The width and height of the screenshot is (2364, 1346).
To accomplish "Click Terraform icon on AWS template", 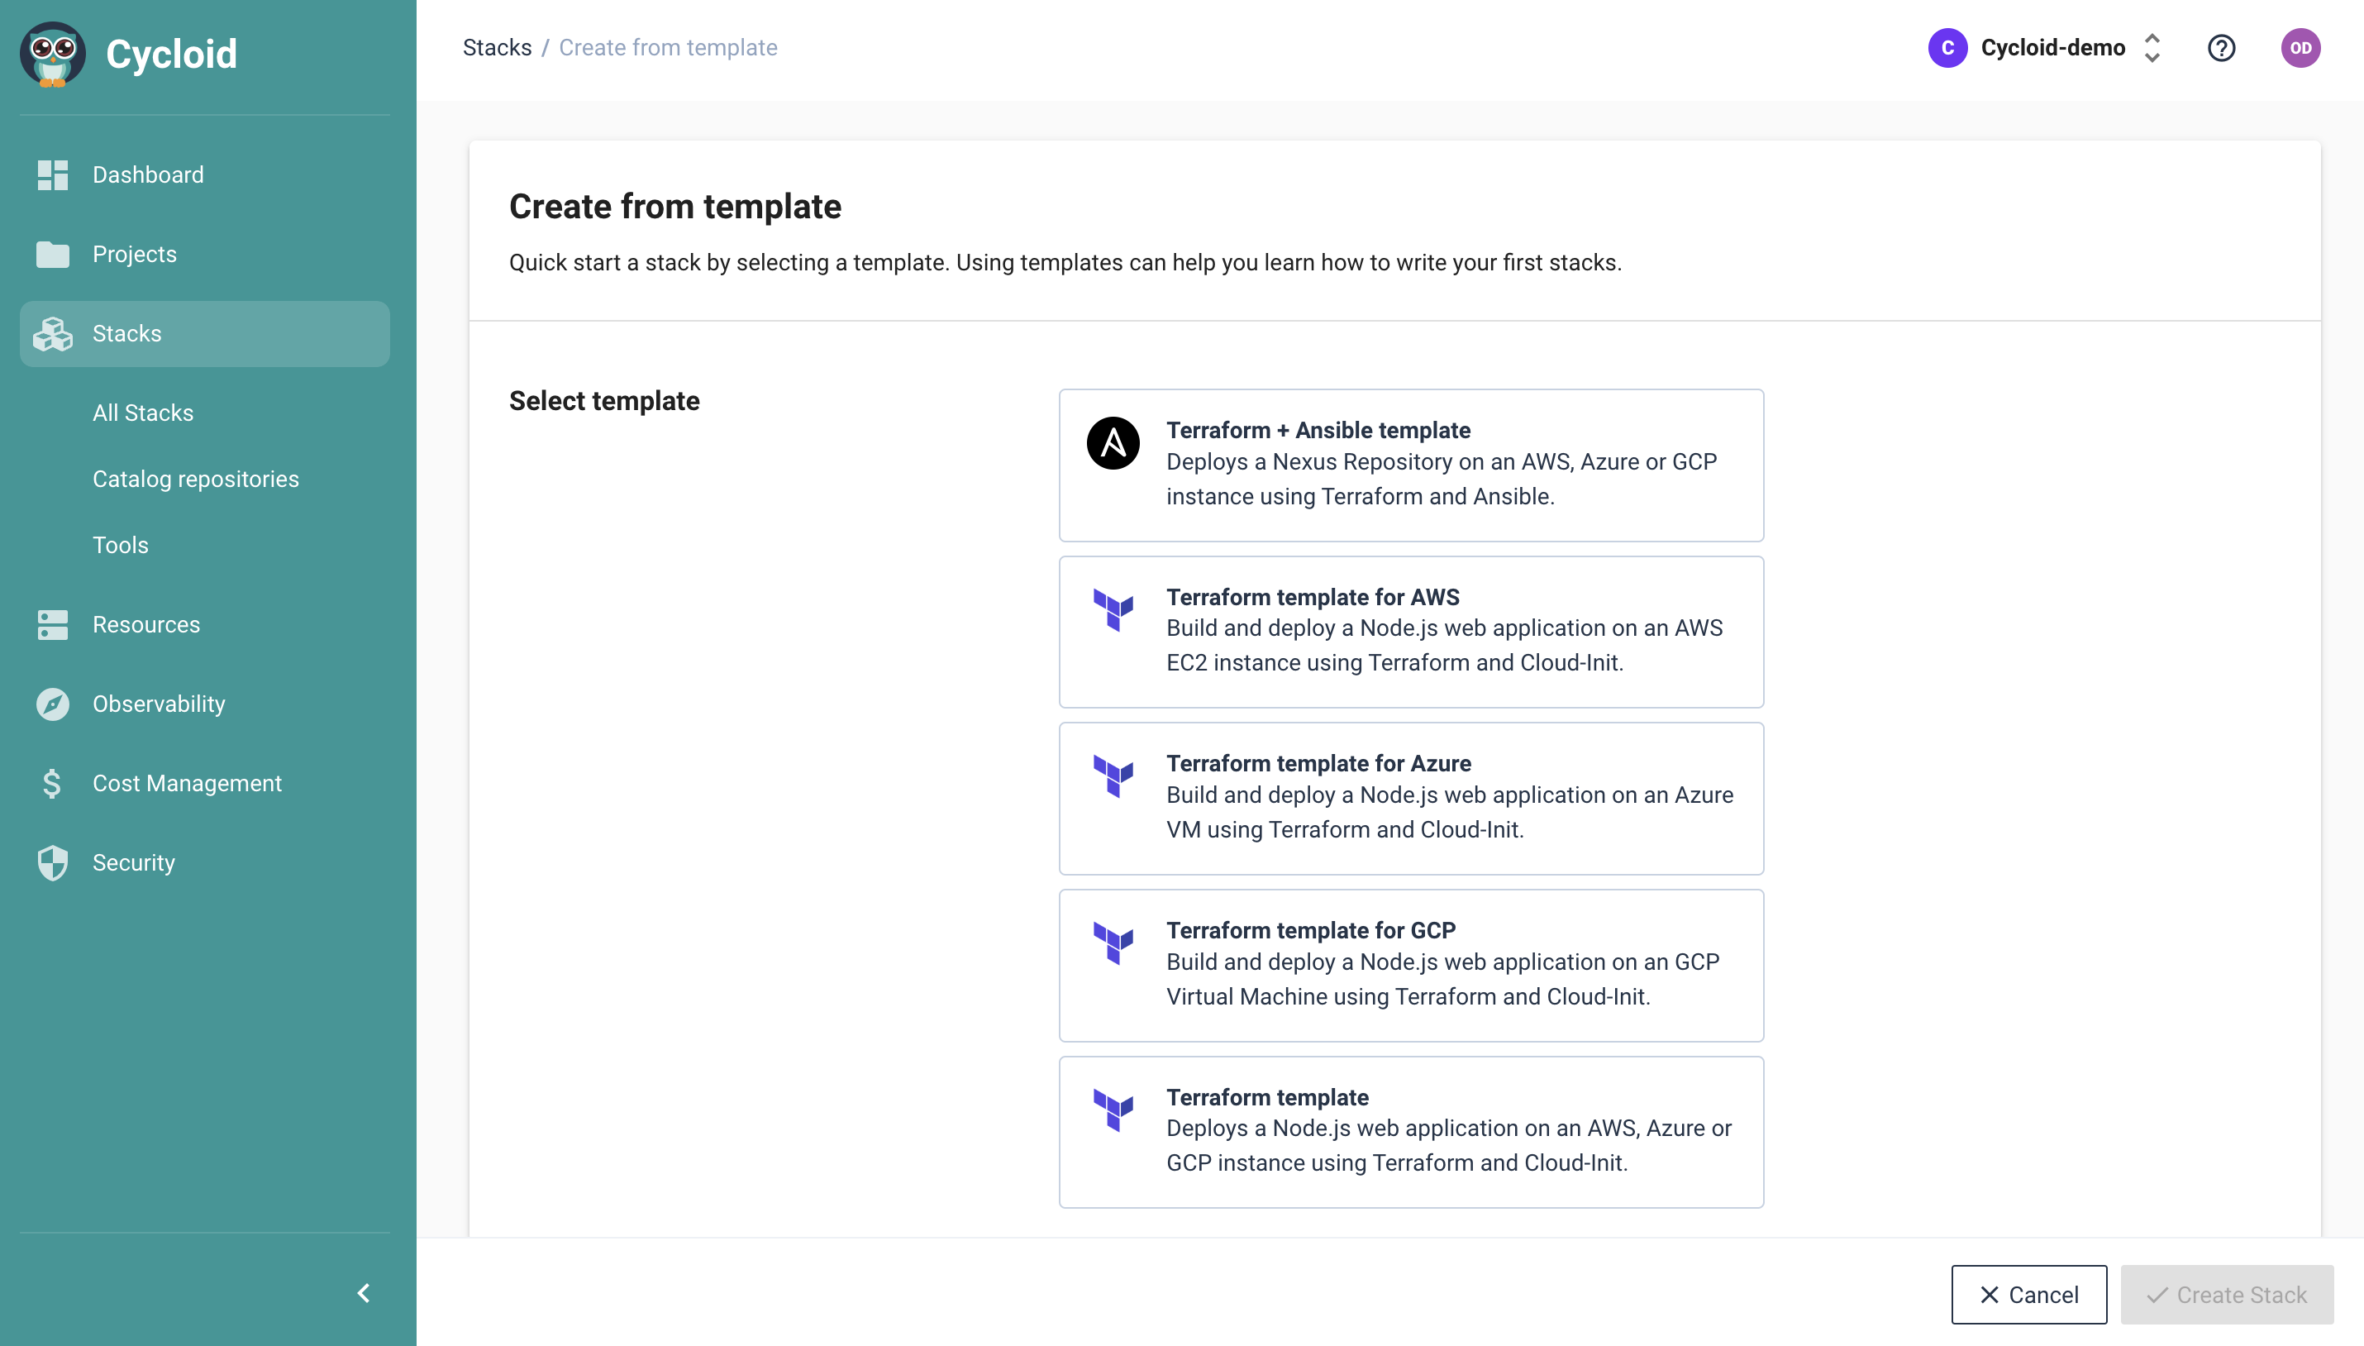I will tap(1113, 610).
